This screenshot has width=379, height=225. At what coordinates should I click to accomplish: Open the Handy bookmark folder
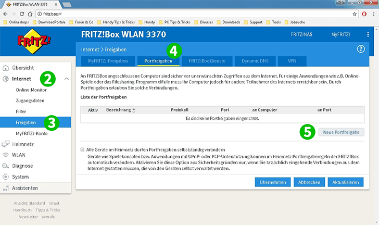147,22
